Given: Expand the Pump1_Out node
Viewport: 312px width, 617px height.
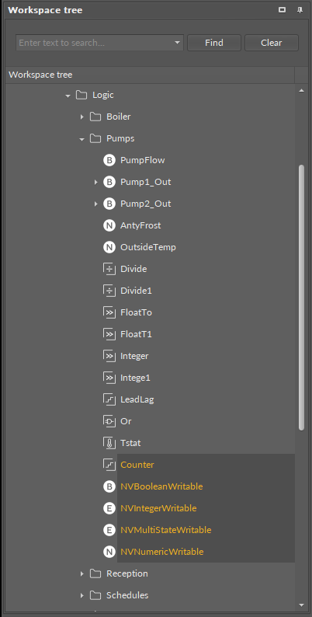Looking at the screenshot, I should coord(95,182).
